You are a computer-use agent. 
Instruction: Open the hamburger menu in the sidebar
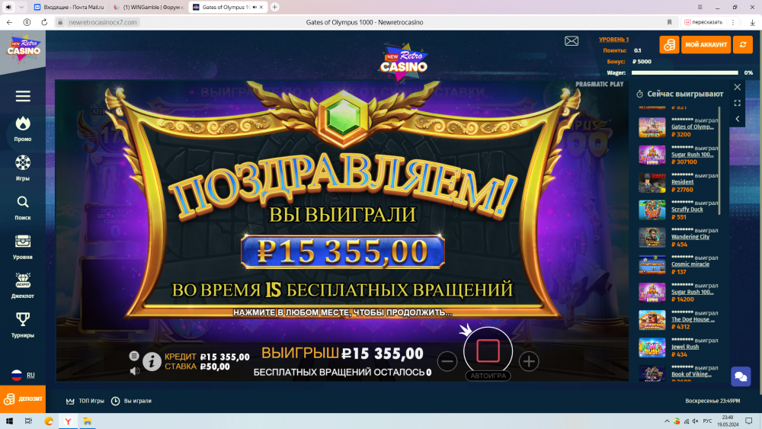click(23, 96)
